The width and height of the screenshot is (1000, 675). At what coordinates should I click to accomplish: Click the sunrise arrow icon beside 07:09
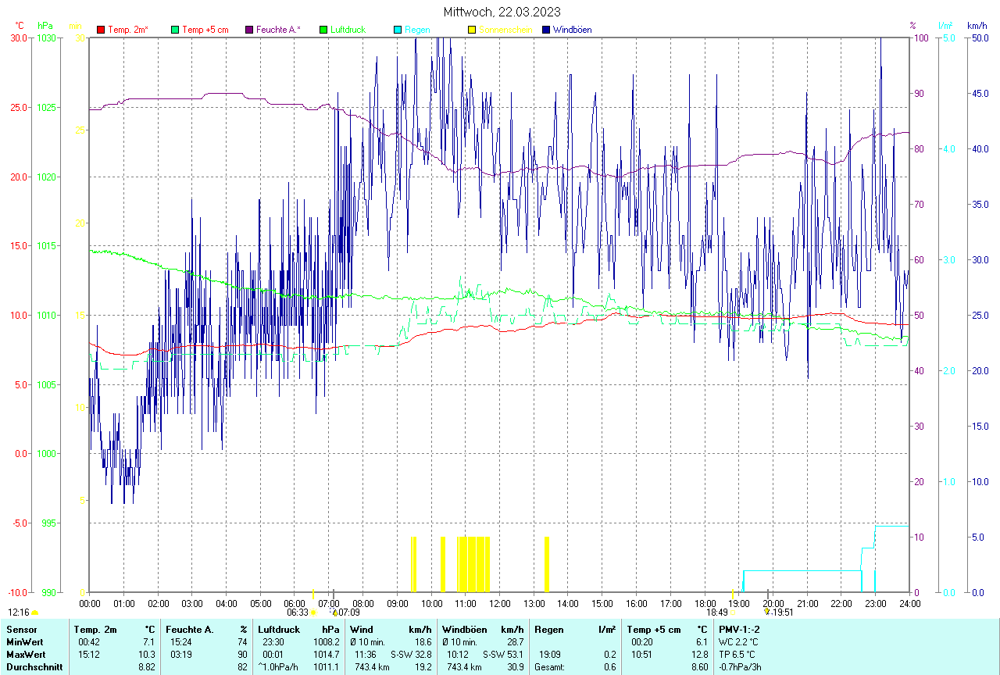[x=334, y=612]
